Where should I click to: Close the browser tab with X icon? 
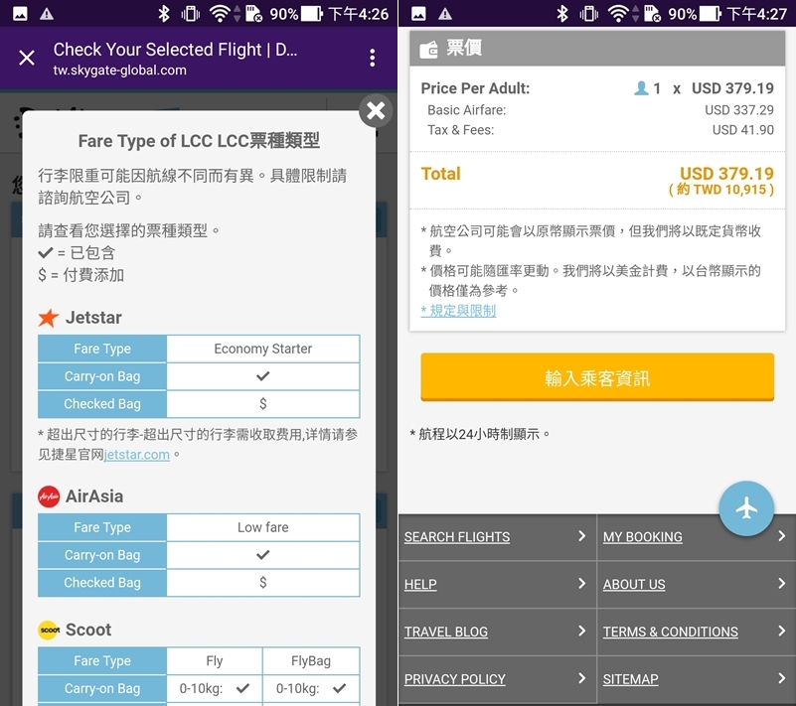(x=27, y=58)
